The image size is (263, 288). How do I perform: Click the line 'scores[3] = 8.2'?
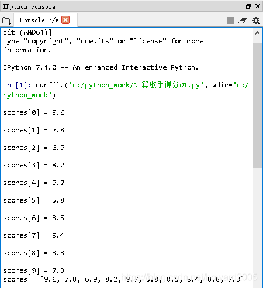click(34, 165)
